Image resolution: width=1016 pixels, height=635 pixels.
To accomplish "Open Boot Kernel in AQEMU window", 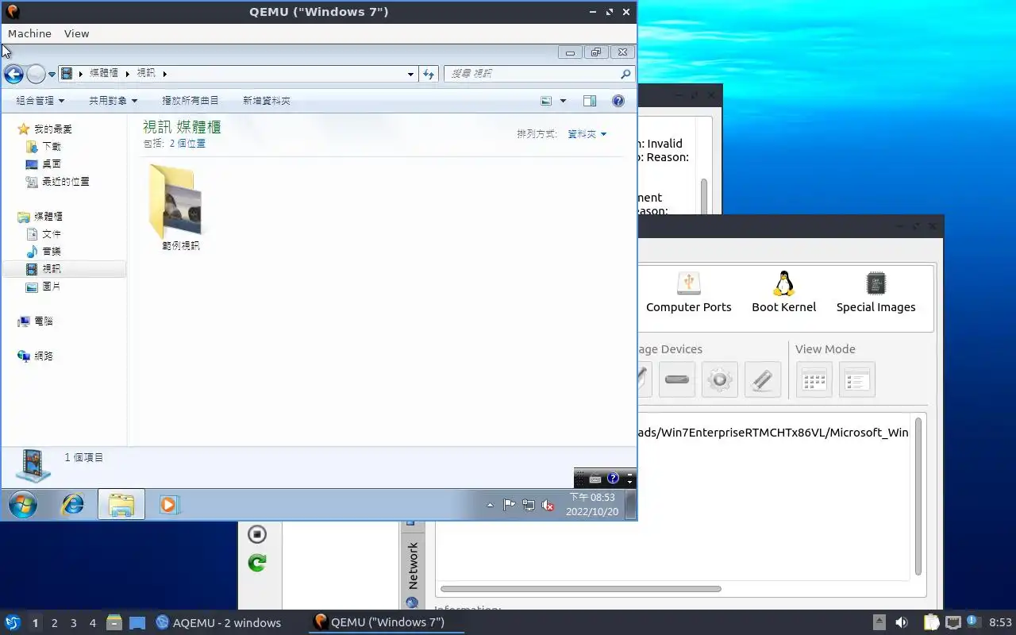I will point(784,293).
